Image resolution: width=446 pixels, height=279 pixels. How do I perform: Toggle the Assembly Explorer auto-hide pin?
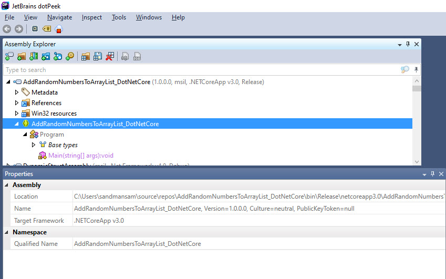(x=408, y=44)
